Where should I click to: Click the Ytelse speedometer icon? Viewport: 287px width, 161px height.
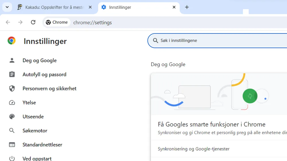pyautogui.click(x=12, y=103)
